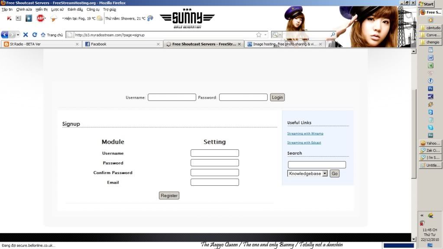
Task: Open the URL bar history dropdown arrow
Action: point(265,35)
